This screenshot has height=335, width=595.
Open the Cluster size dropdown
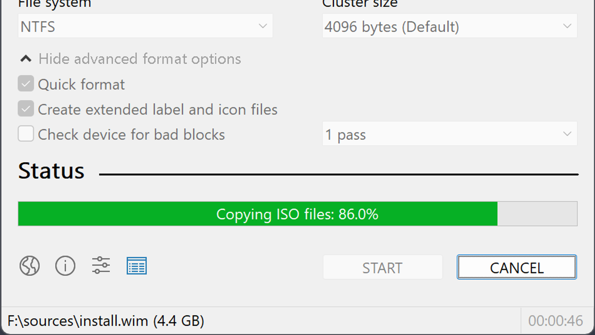click(x=449, y=26)
